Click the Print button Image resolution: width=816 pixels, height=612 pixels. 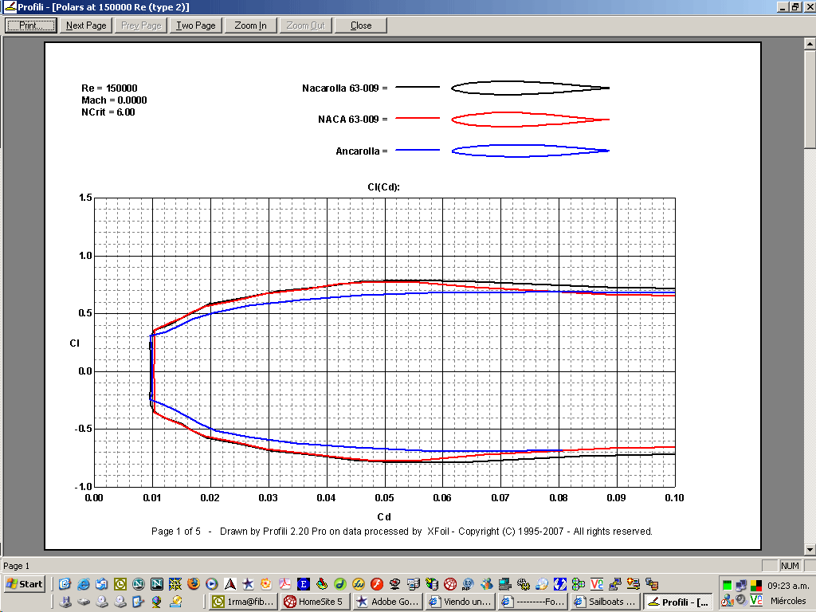[31, 25]
